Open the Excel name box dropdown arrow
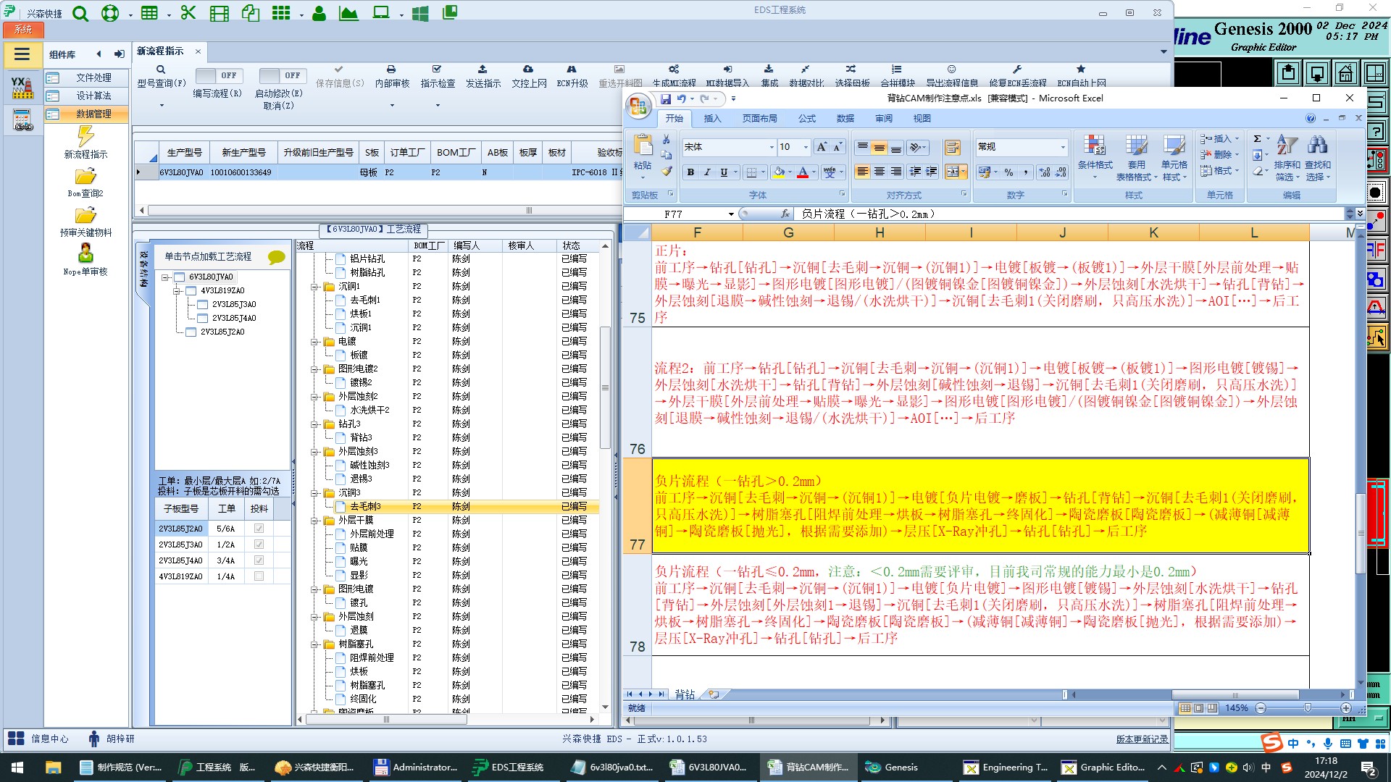The image size is (1391, 782). click(x=731, y=214)
